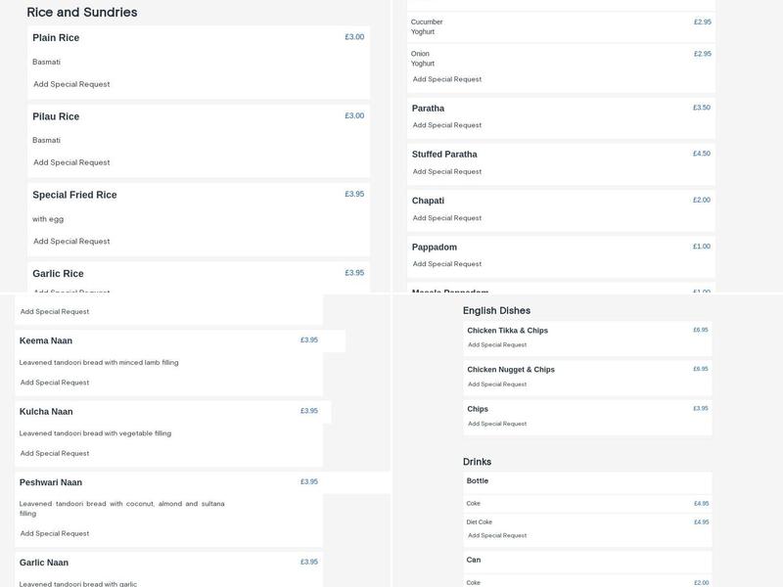Open Add Special Request for Special Fried Rice
Viewport: 783px width, 587px height.
[71, 241]
